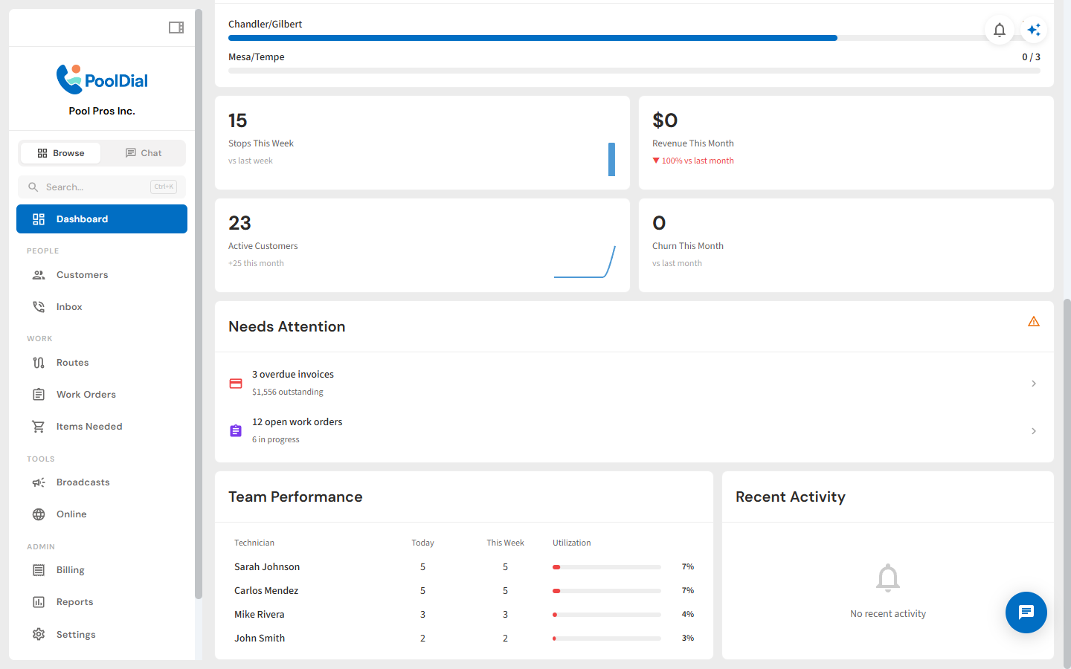Image resolution: width=1071 pixels, height=669 pixels.
Task: Open the Active Customers card
Action: pos(422,245)
